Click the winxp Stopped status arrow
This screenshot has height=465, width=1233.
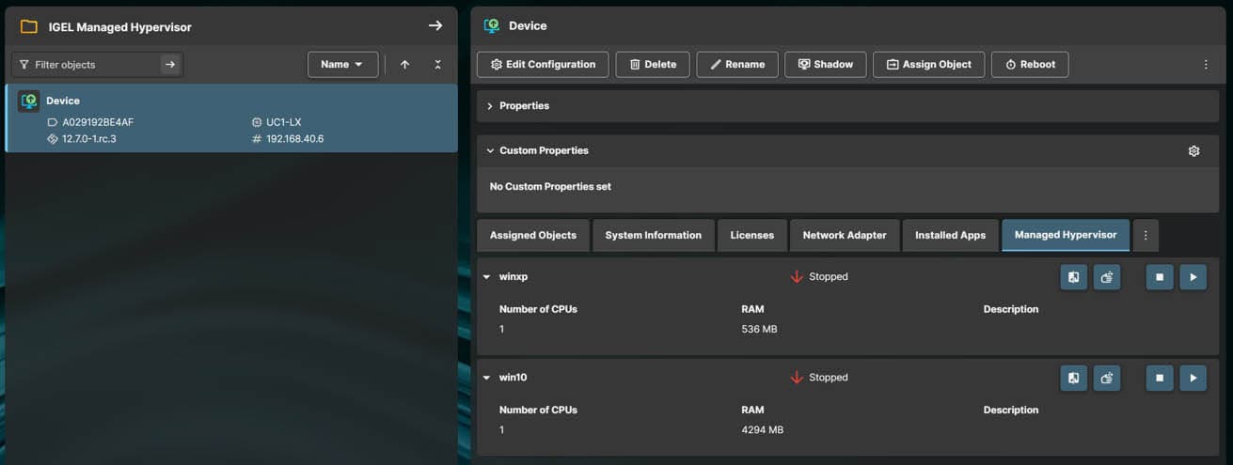pos(797,277)
